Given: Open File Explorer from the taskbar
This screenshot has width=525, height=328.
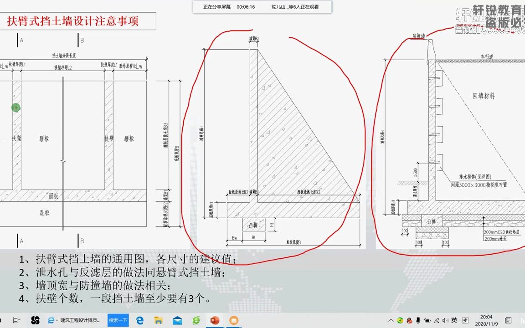Looking at the screenshot, I should pos(157,321).
